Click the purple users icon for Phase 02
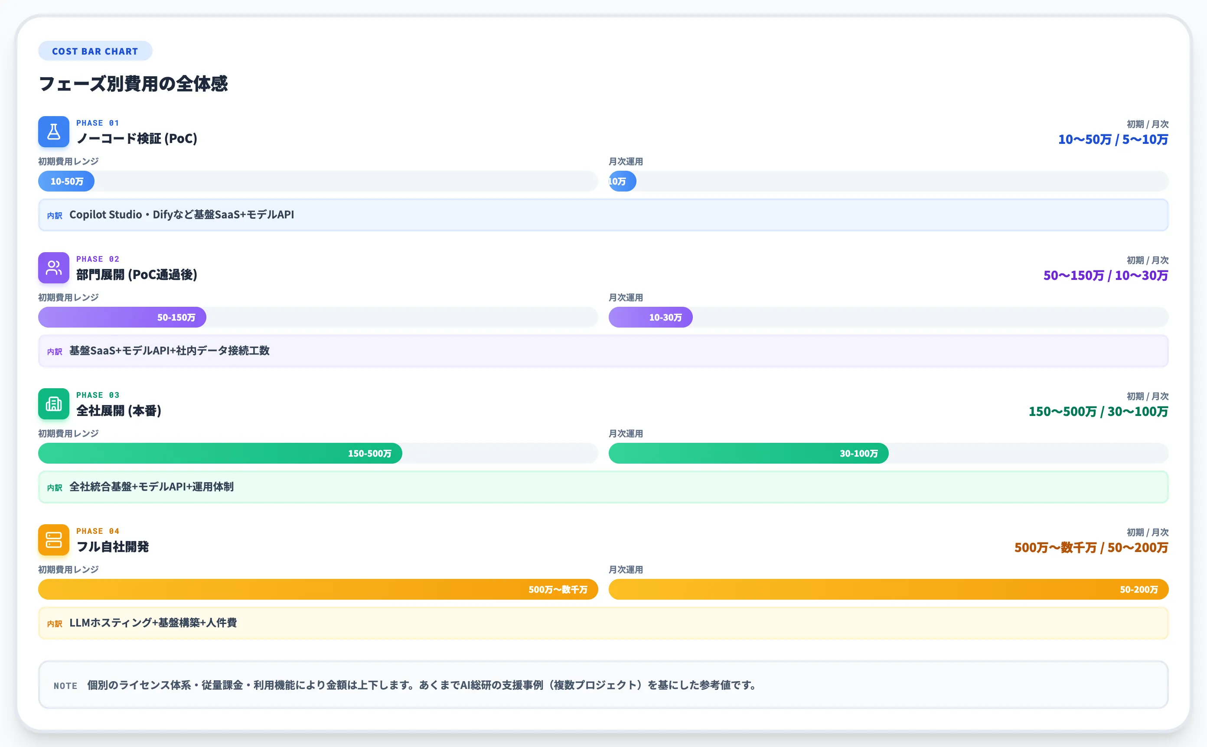The width and height of the screenshot is (1207, 747). 53,268
